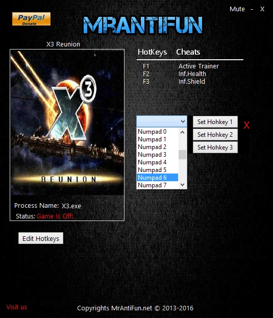The width and height of the screenshot is (273, 318).
Task: Select Numpad 7 from the list
Action: click(x=157, y=185)
